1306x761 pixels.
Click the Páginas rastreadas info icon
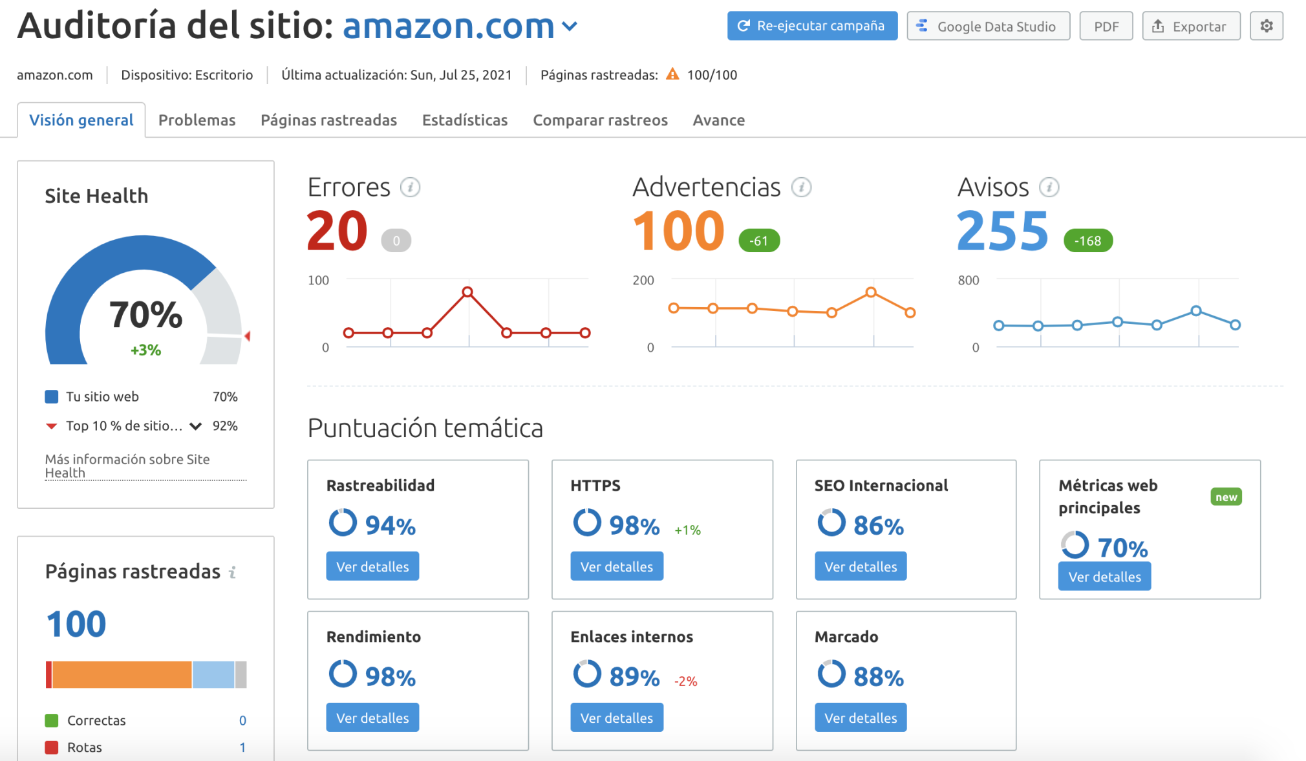(233, 572)
